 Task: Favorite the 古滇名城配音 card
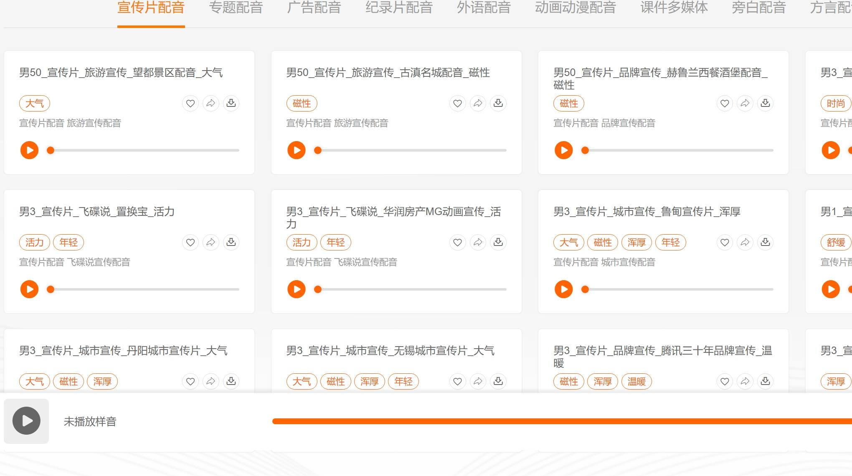(x=458, y=103)
